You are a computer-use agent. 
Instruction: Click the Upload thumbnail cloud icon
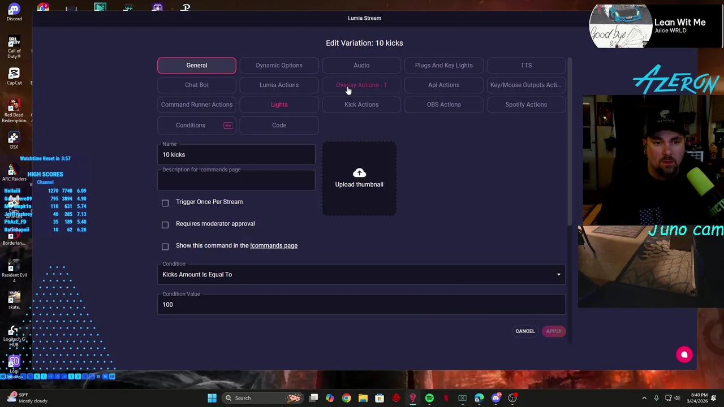click(x=359, y=173)
